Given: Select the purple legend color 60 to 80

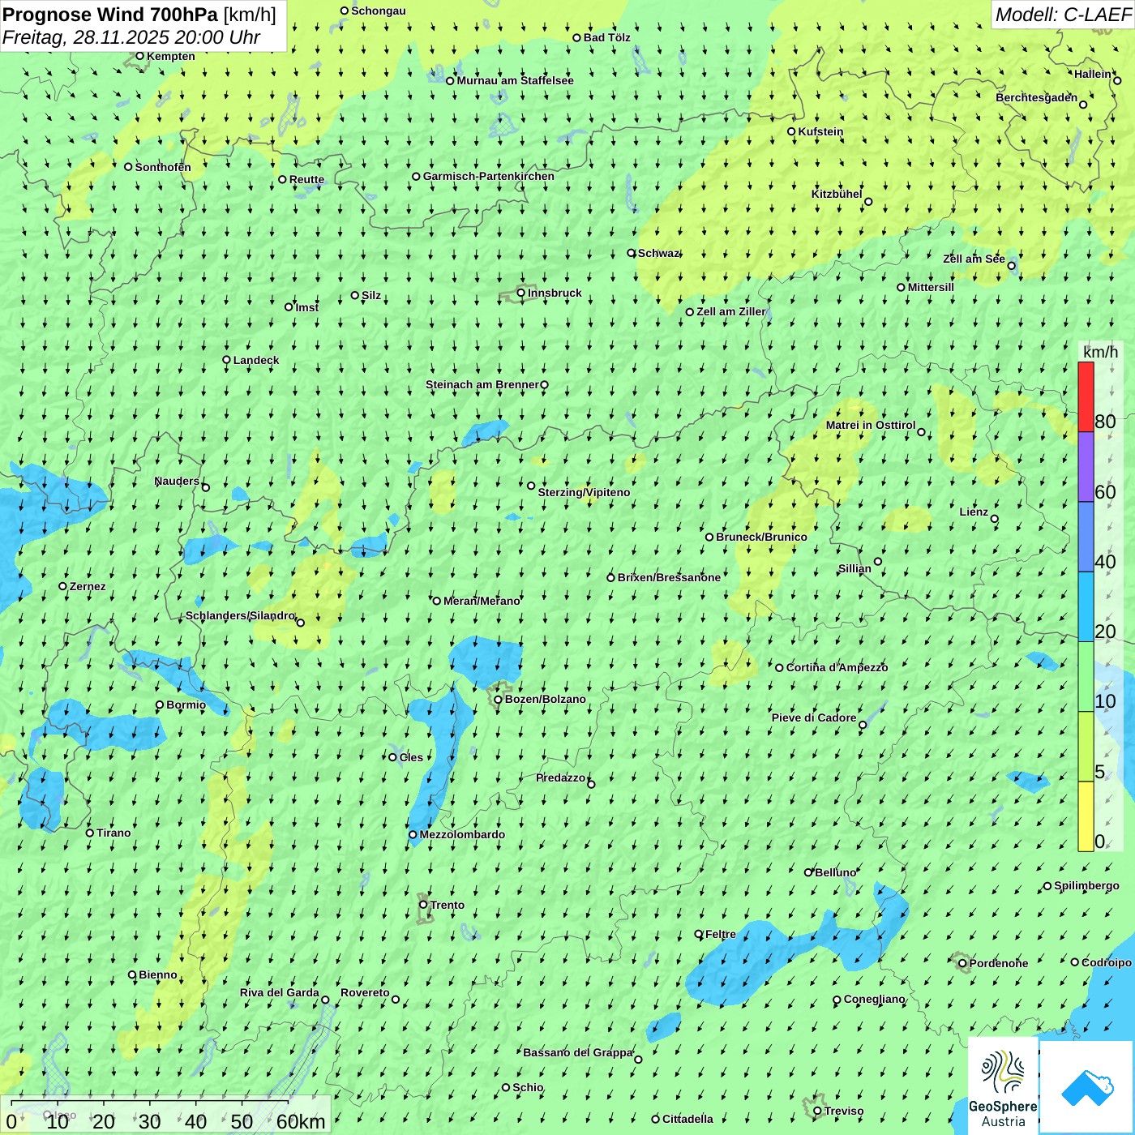Looking at the screenshot, I should click(x=1086, y=467).
